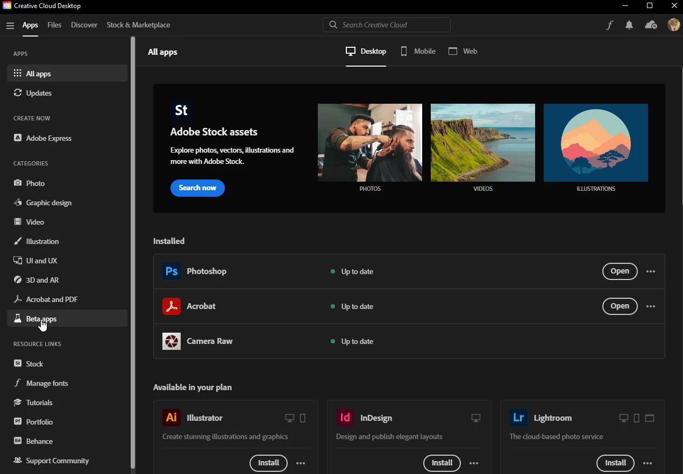Install Lightroom

615,463
